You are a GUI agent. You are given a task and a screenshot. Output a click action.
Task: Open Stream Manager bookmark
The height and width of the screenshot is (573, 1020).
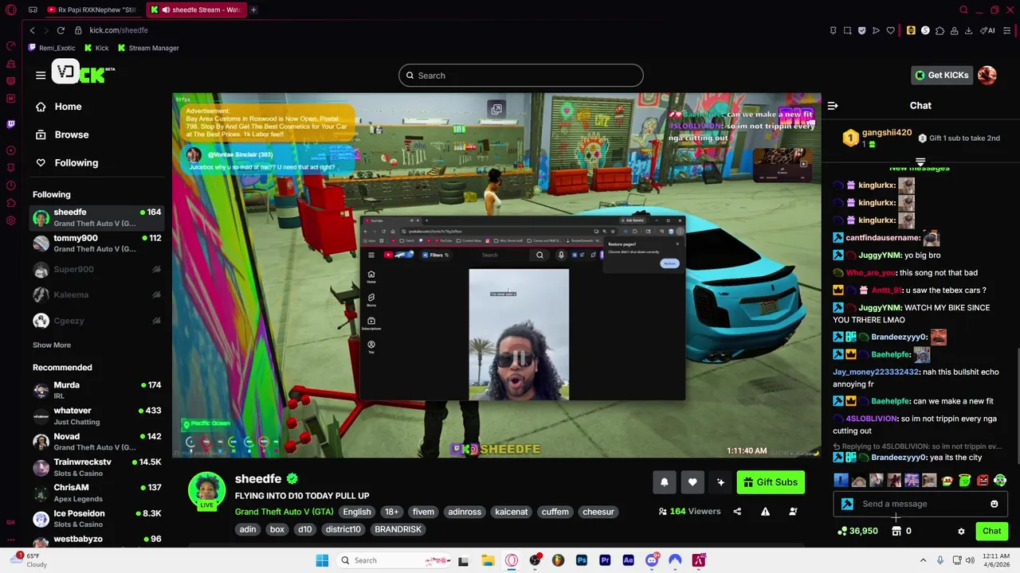coord(148,48)
